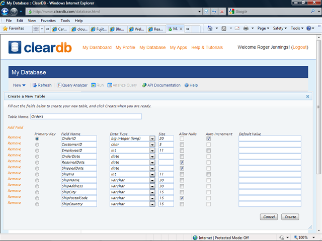Screen dimensions: 322x241
Task: Select CustomerID as primary key
Action: pyautogui.click(x=37, y=145)
